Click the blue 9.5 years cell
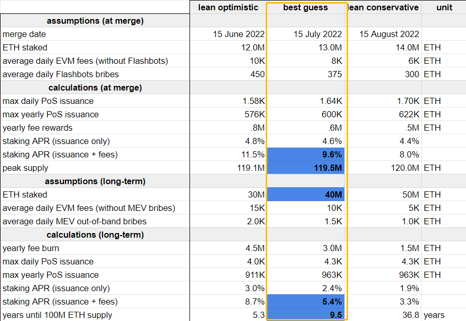Image resolution: width=466 pixels, height=321 pixels. [305, 315]
